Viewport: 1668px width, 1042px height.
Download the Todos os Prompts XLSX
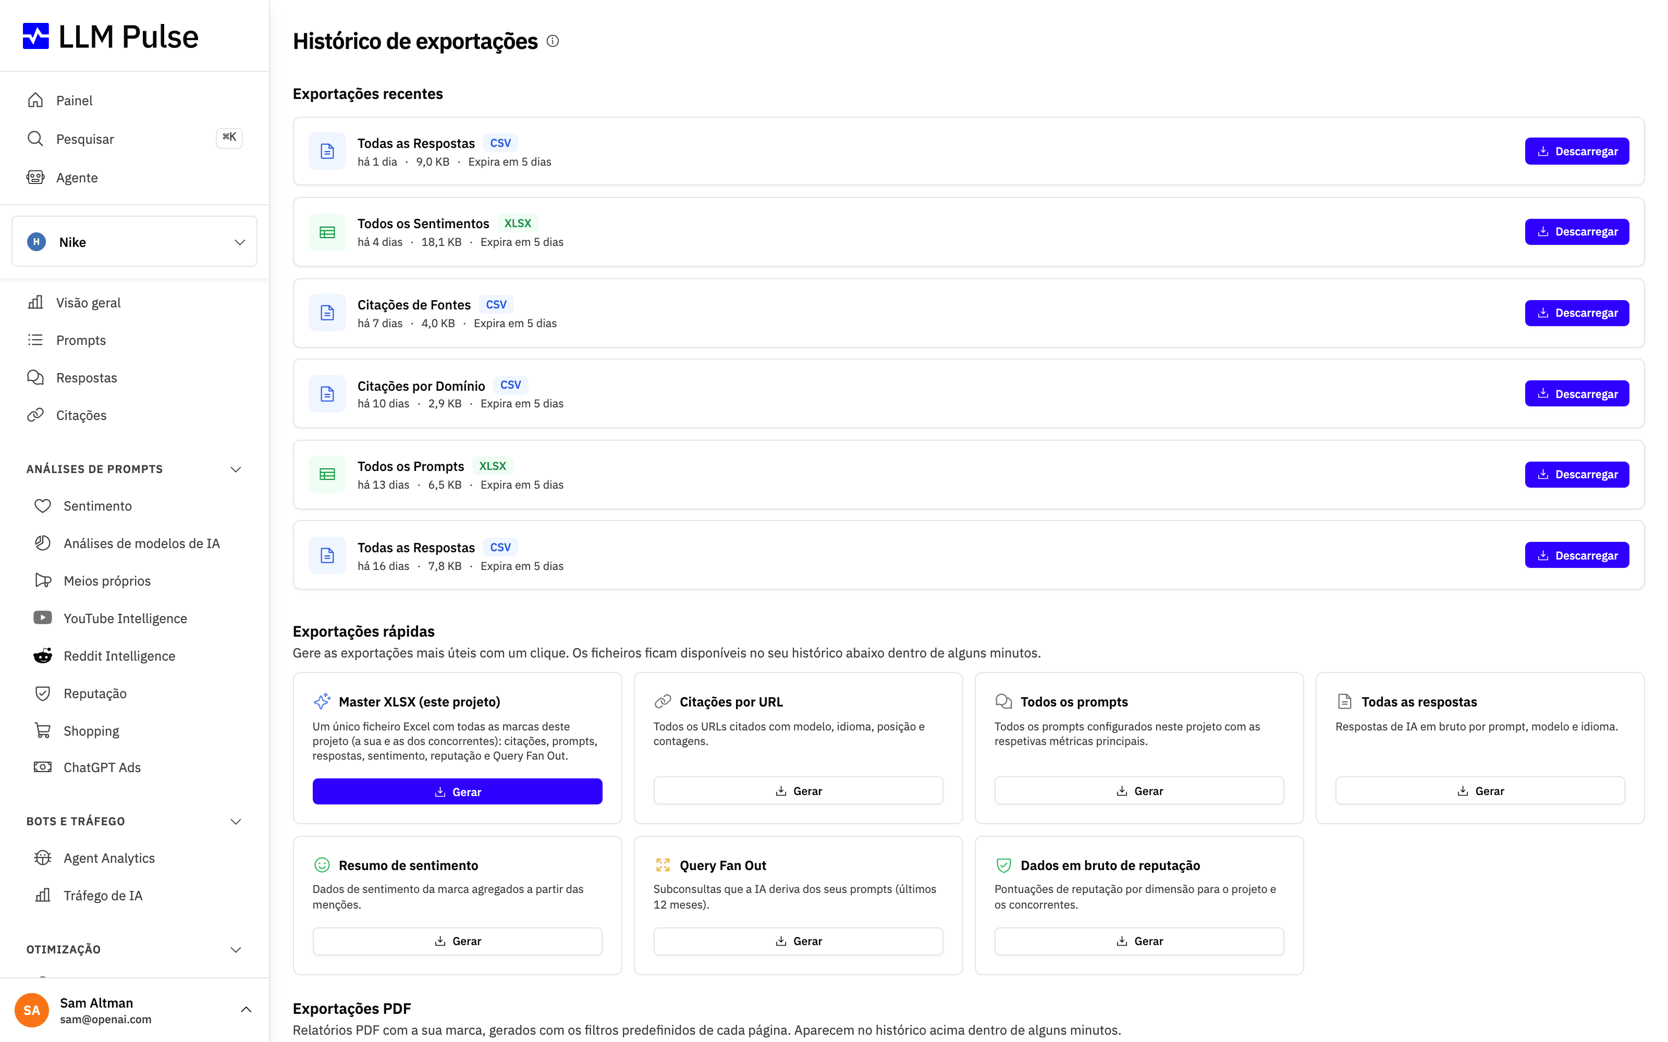pos(1577,474)
